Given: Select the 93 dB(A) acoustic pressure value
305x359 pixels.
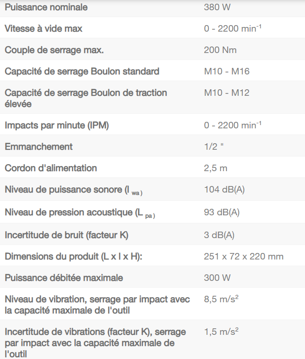Looking at the screenshot, I should pos(221,212).
